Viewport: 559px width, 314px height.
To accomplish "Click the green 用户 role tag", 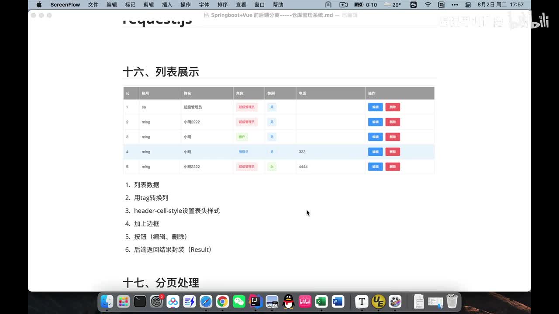I will pyautogui.click(x=242, y=137).
